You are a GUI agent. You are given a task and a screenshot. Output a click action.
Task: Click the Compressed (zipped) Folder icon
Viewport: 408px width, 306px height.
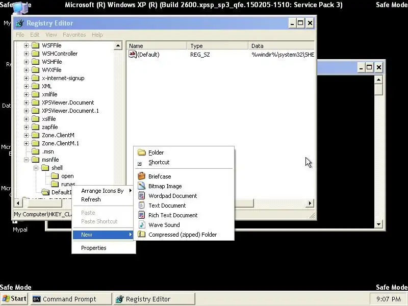(142, 234)
